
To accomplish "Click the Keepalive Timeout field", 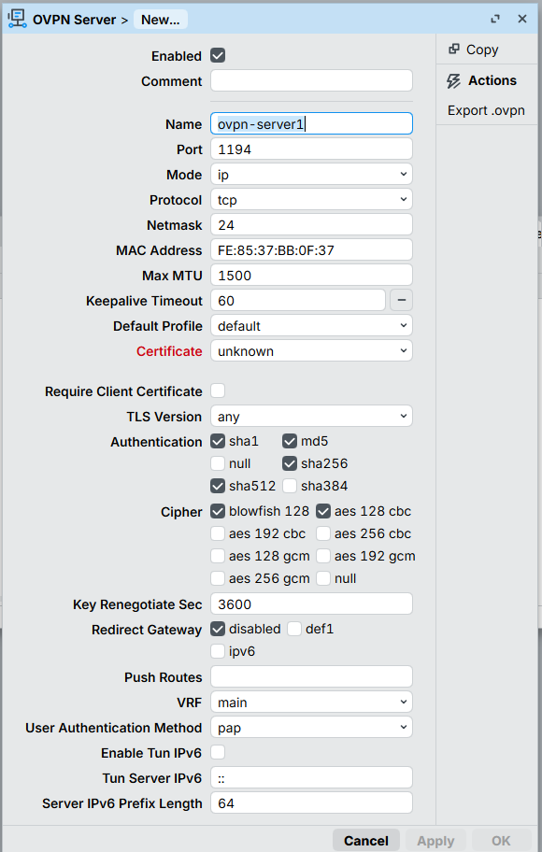I will coord(298,301).
